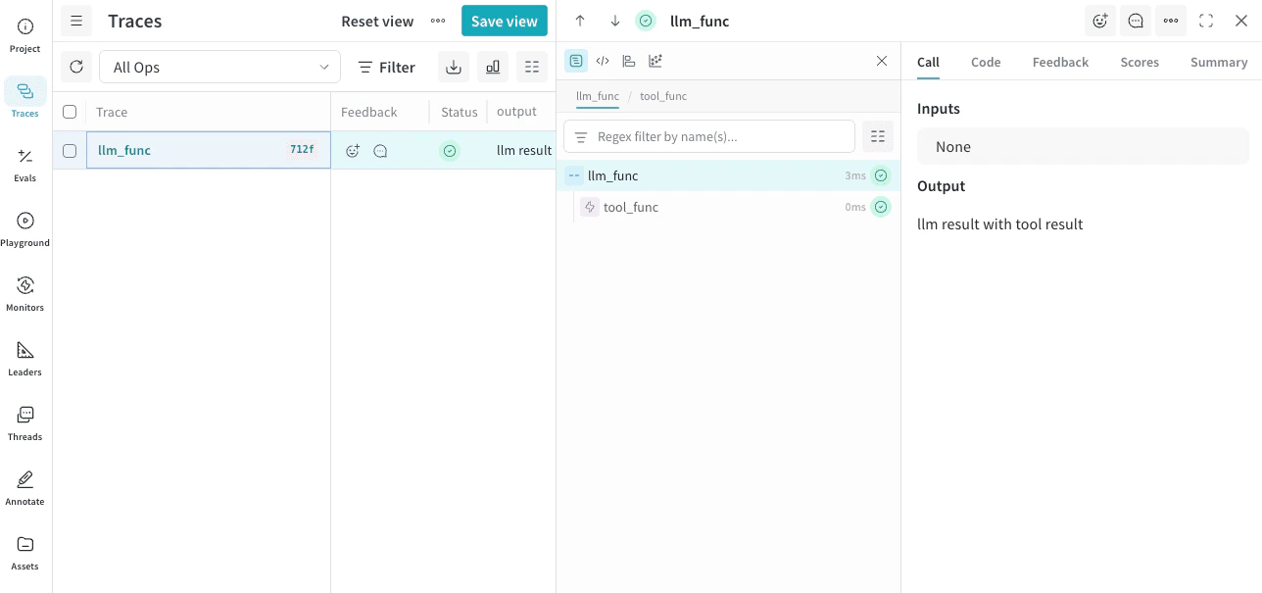Switch to the flame graph view icon
The width and height of the screenshot is (1262, 593).
click(x=629, y=60)
